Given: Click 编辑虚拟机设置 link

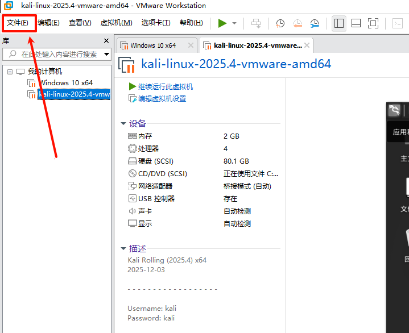Looking at the screenshot, I should click(x=162, y=99).
